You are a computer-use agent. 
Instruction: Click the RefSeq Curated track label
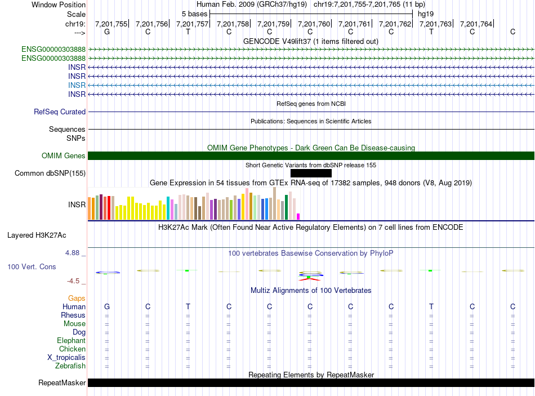pos(60,112)
